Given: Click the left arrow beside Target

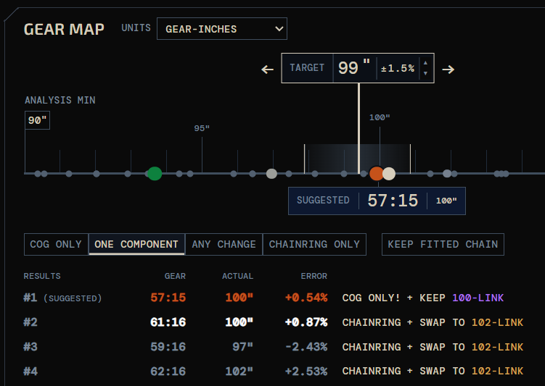Looking at the screenshot, I should pos(267,70).
